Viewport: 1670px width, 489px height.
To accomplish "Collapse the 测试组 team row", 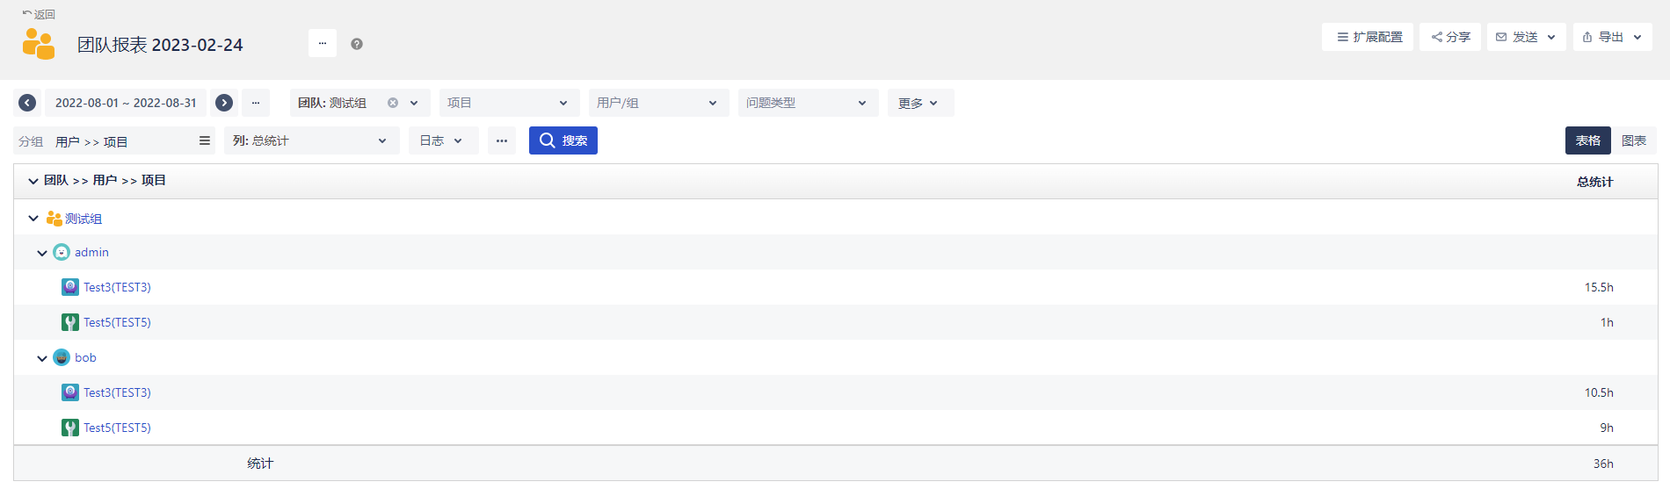I will pyautogui.click(x=33, y=219).
